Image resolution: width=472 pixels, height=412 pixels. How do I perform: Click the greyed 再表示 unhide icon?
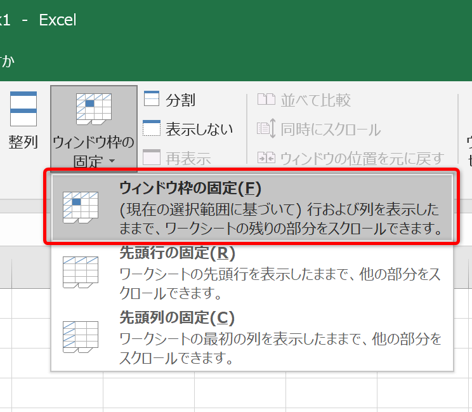pos(152,157)
